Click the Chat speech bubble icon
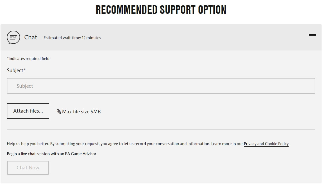The height and width of the screenshot is (185, 325). tap(13, 37)
